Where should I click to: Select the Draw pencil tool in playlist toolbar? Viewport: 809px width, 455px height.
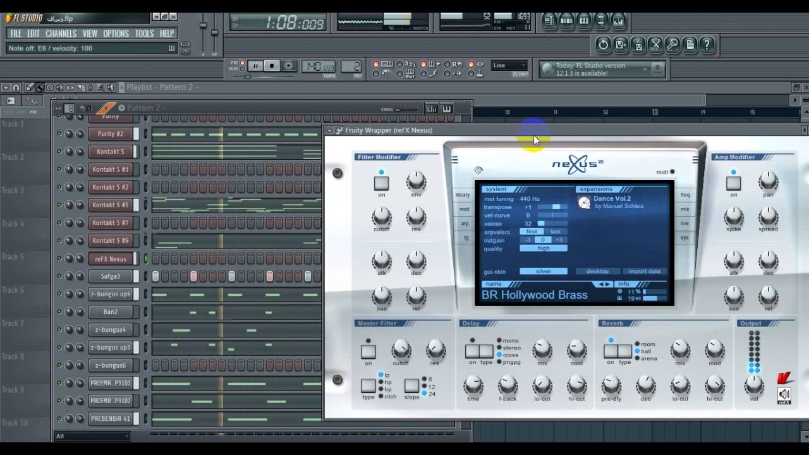(x=30, y=87)
